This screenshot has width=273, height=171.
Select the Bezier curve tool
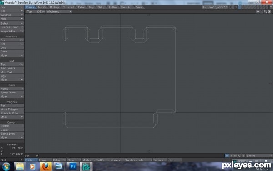(12, 130)
